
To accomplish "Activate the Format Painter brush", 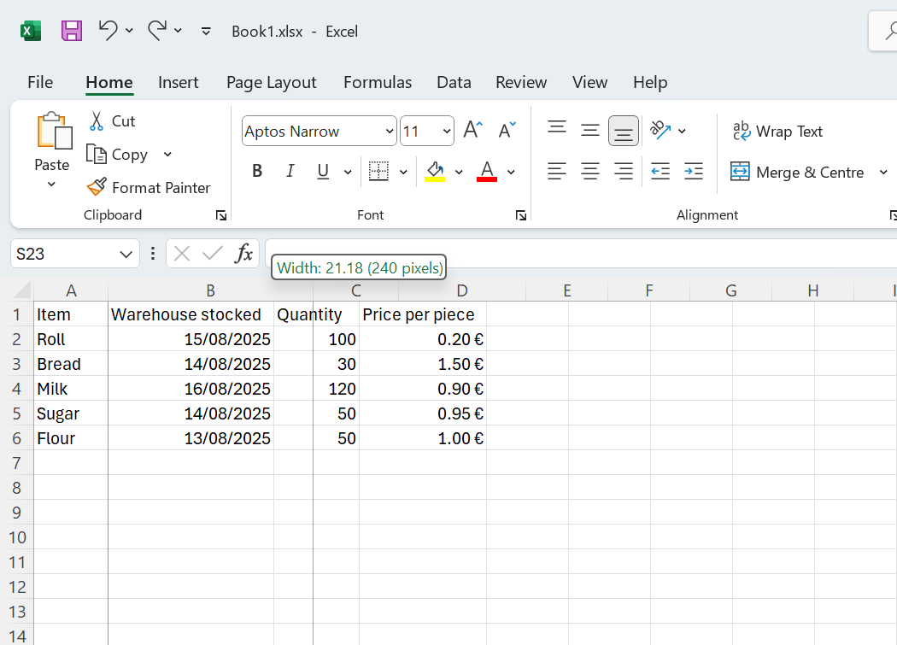I will click(x=149, y=187).
